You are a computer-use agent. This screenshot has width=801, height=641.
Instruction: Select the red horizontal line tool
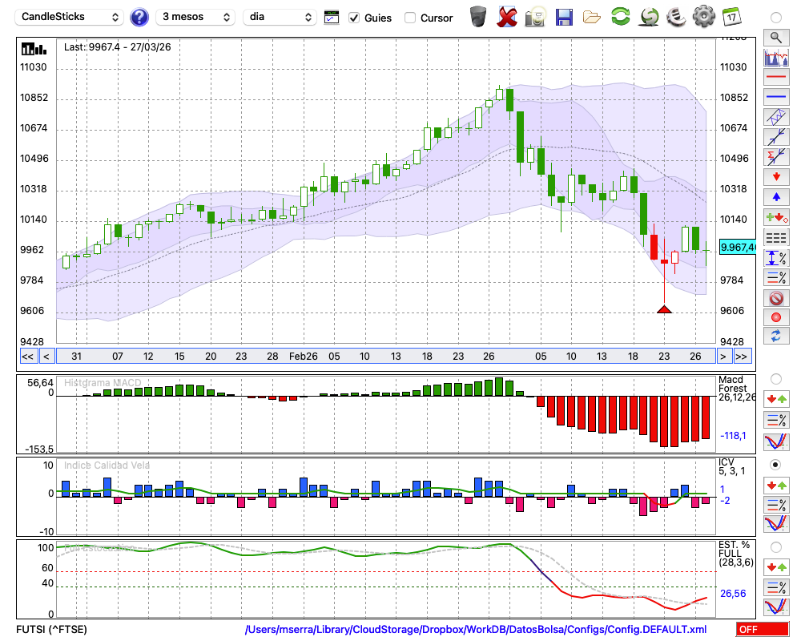(x=776, y=77)
